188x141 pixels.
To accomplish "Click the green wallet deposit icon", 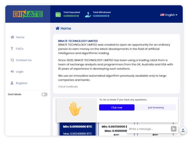I will point(58,15).
